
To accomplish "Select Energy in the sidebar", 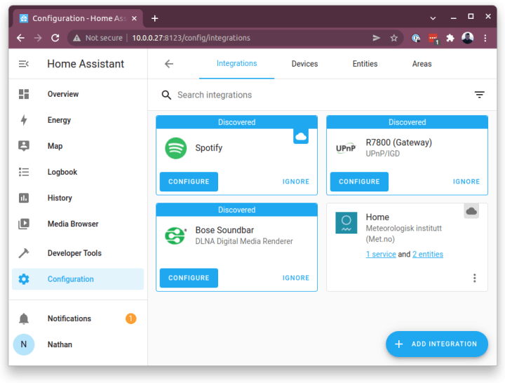I will pos(78,120).
